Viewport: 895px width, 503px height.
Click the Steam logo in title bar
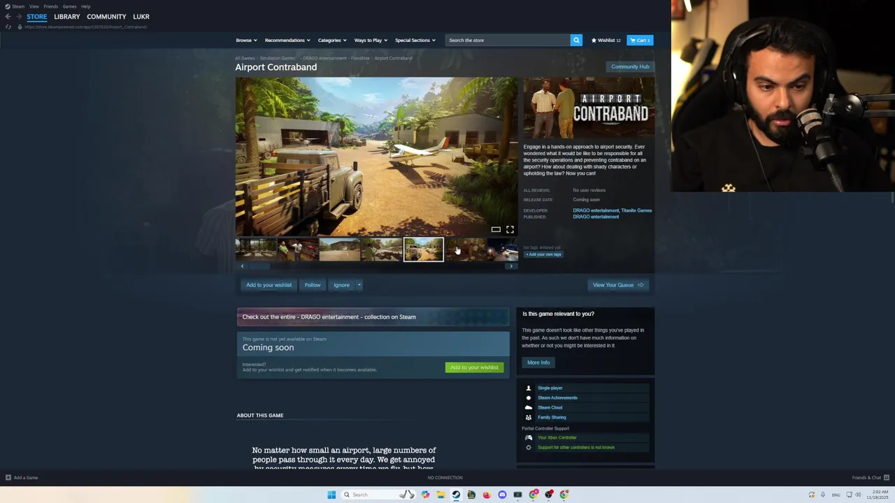[x=8, y=6]
